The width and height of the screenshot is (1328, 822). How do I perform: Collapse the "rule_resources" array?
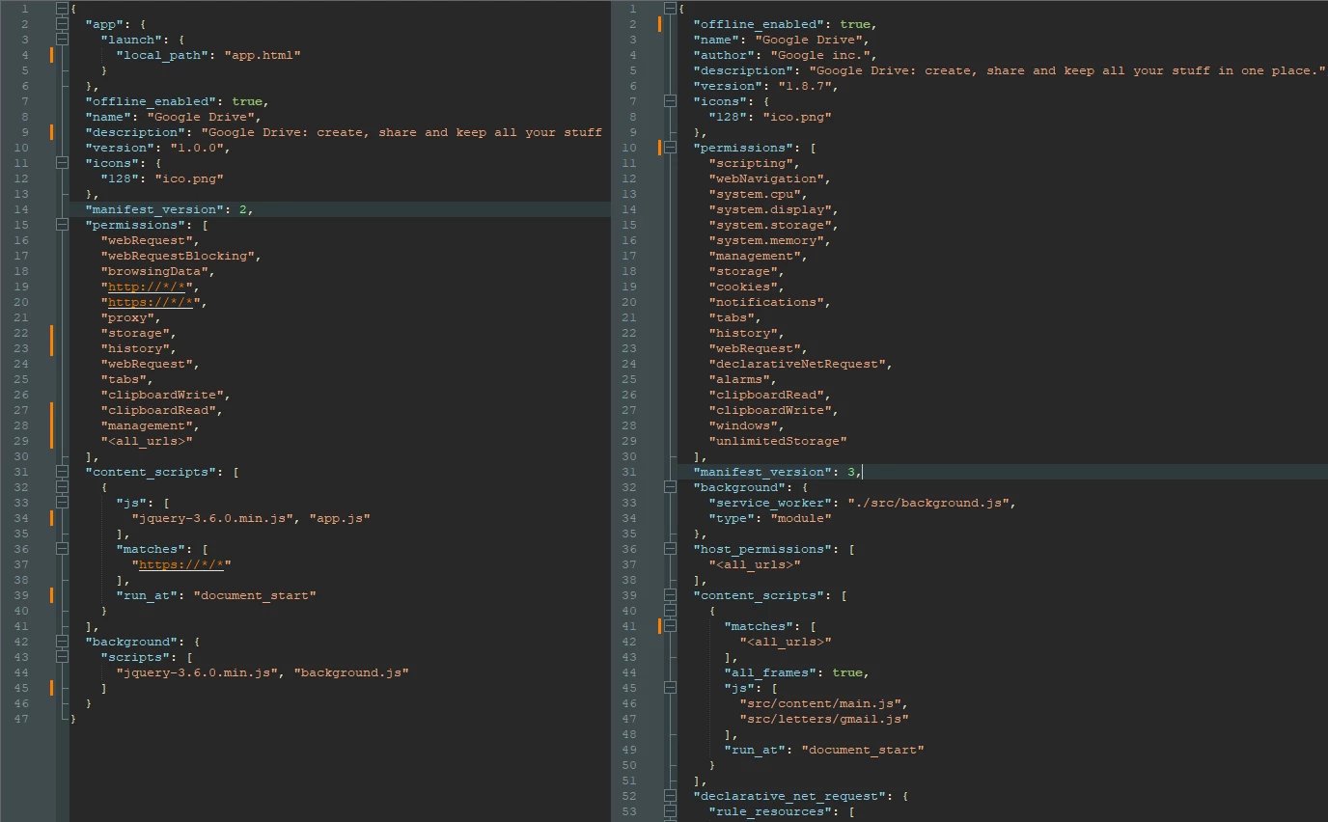[671, 811]
